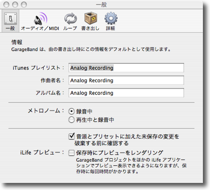Image resolution: width=210 pixels, height=190 pixels.
Task: Click the 情報 section heading
Action: (x=17, y=42)
